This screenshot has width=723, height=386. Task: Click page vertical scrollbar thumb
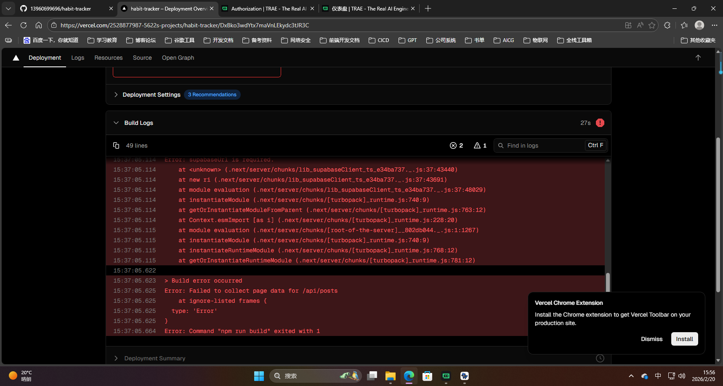point(718,214)
